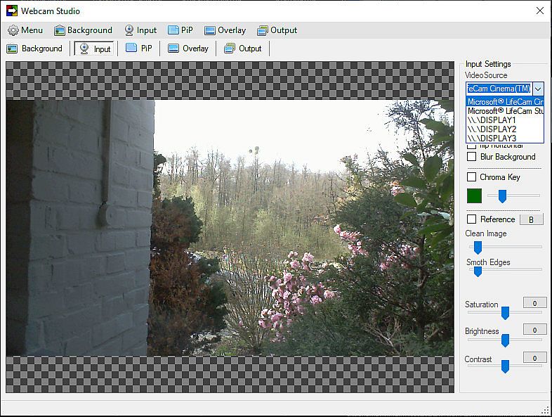Choose \\.\DISPLAY3 as video source

pos(505,138)
